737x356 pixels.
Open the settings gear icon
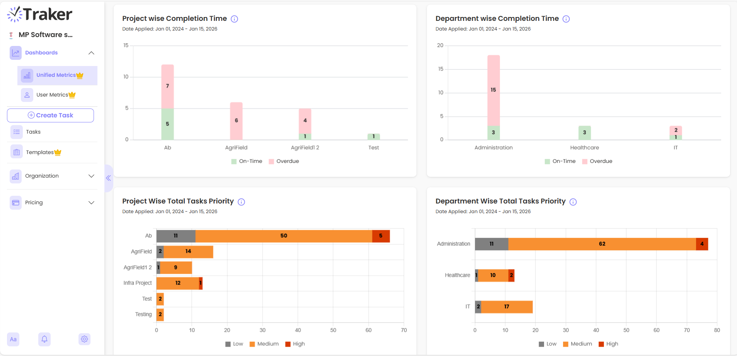[x=84, y=339]
